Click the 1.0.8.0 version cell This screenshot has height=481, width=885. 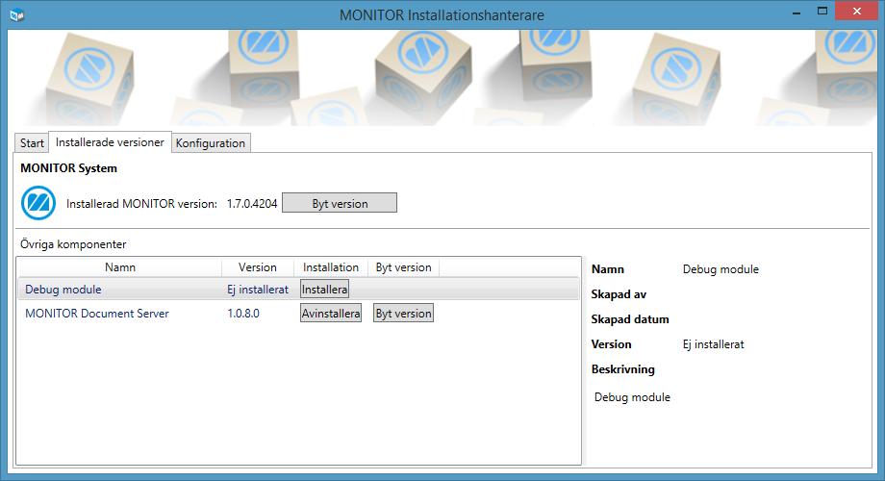[243, 314]
